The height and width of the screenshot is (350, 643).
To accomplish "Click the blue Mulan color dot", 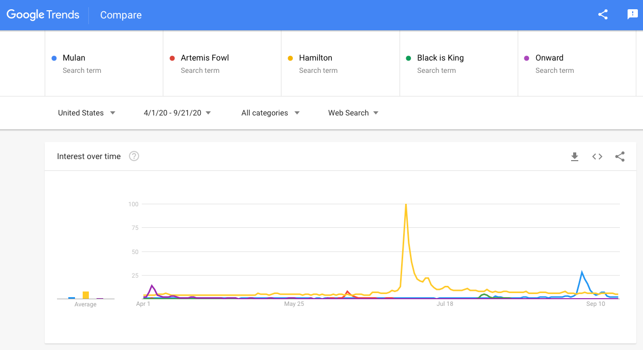I will 54,58.
